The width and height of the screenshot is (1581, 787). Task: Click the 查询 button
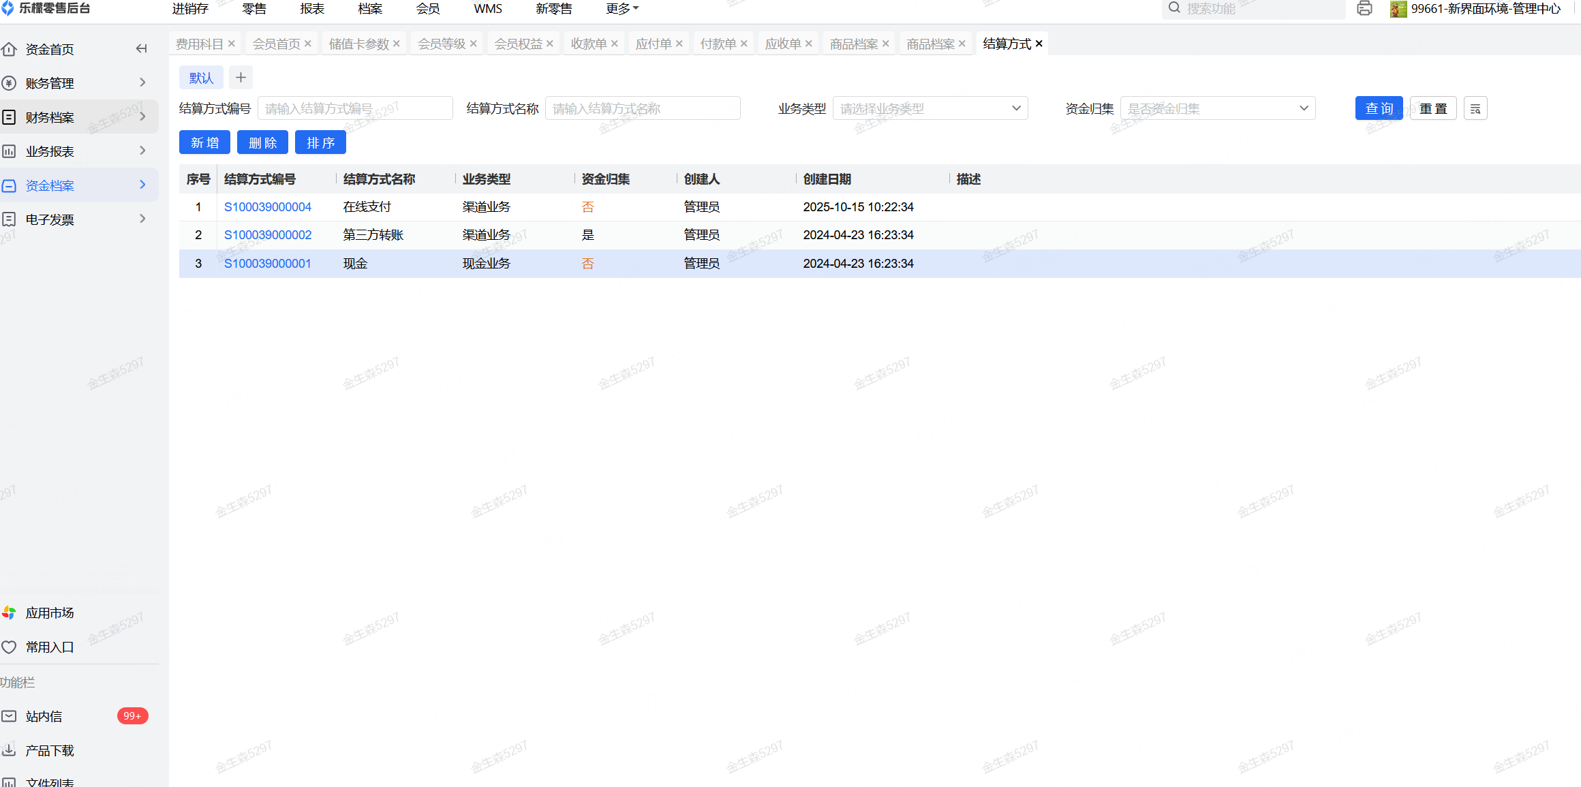coord(1379,108)
